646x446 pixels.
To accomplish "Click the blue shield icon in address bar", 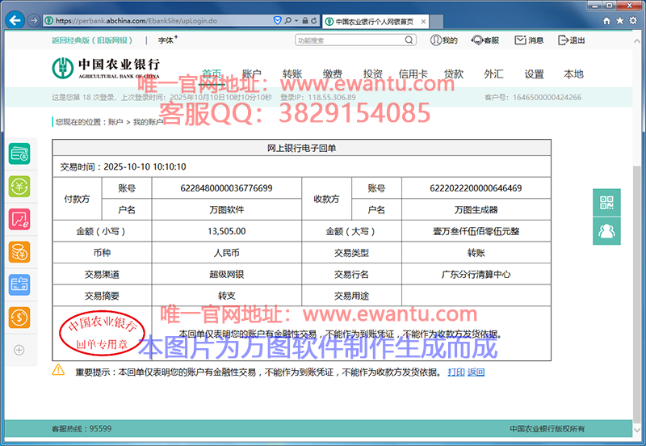I will click(x=277, y=20).
